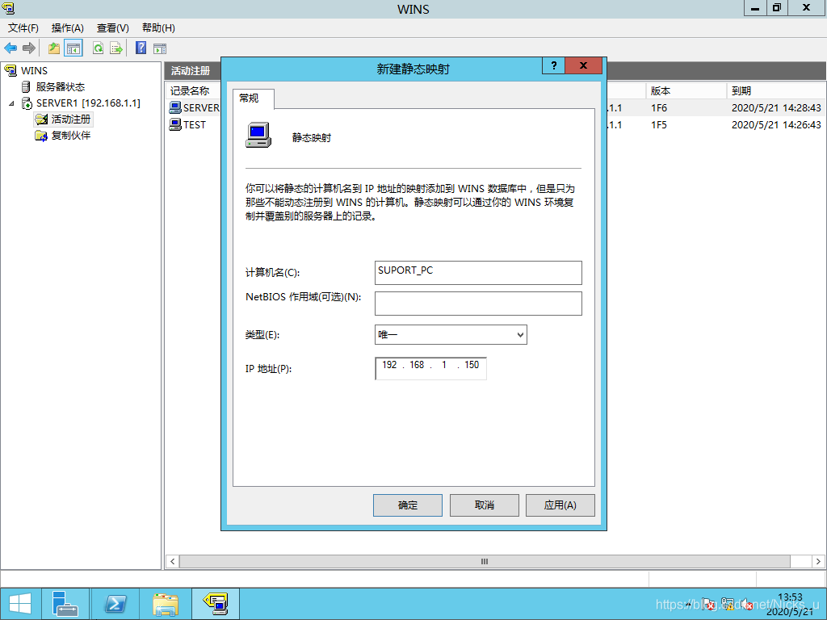Click version cell 1F6
The width and height of the screenshot is (827, 620).
tap(659, 107)
